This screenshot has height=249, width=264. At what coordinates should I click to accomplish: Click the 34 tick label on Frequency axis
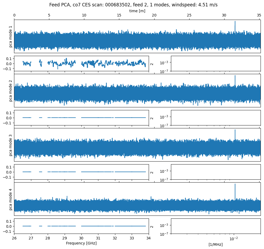149,238
